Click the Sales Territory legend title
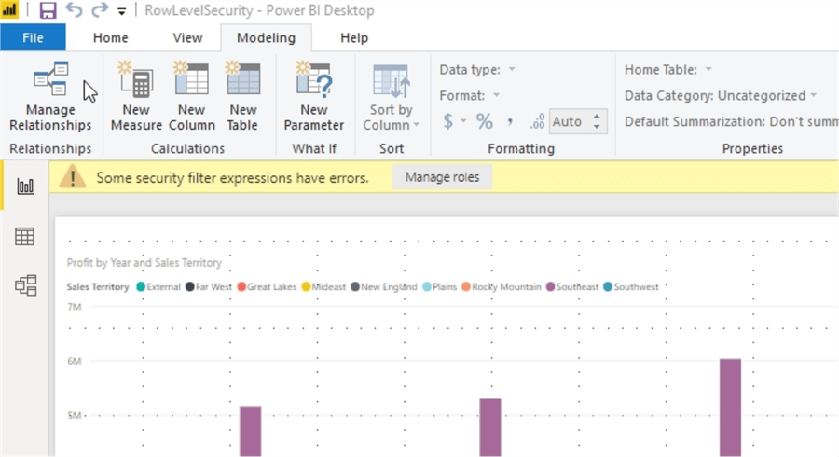This screenshot has height=457, width=839. point(98,287)
